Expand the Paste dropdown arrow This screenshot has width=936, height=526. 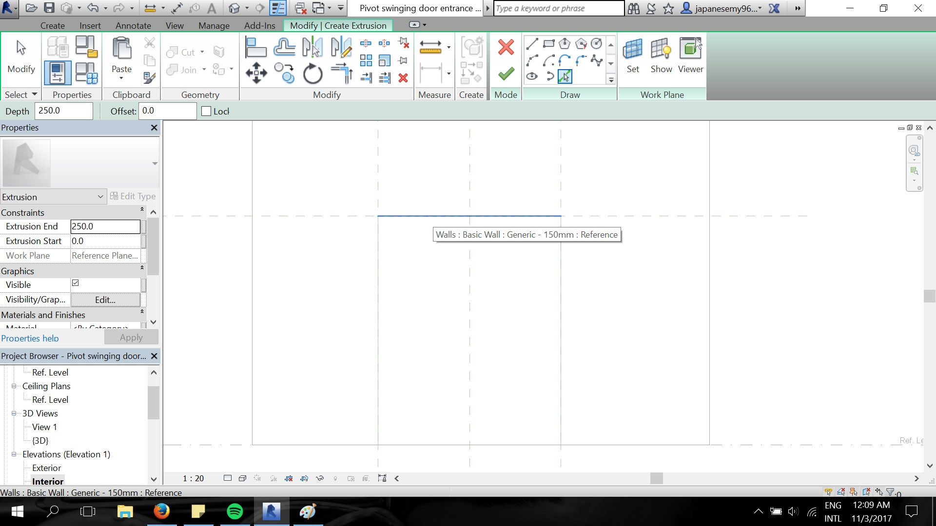pos(121,78)
